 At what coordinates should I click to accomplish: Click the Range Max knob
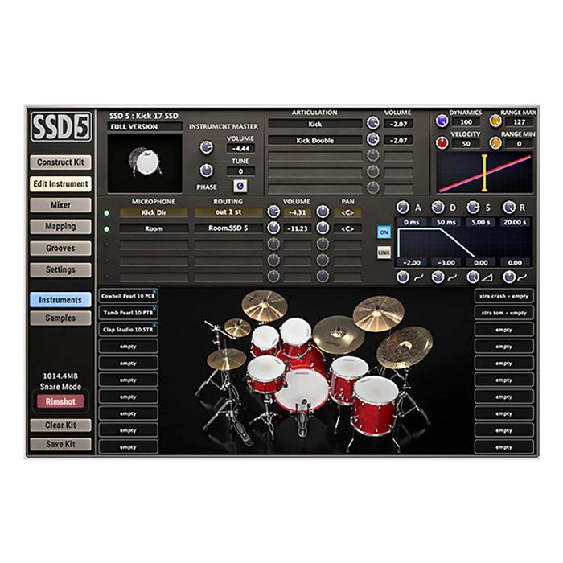(x=495, y=121)
